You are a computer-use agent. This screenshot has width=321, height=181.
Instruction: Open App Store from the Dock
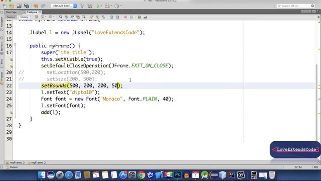coord(123,175)
